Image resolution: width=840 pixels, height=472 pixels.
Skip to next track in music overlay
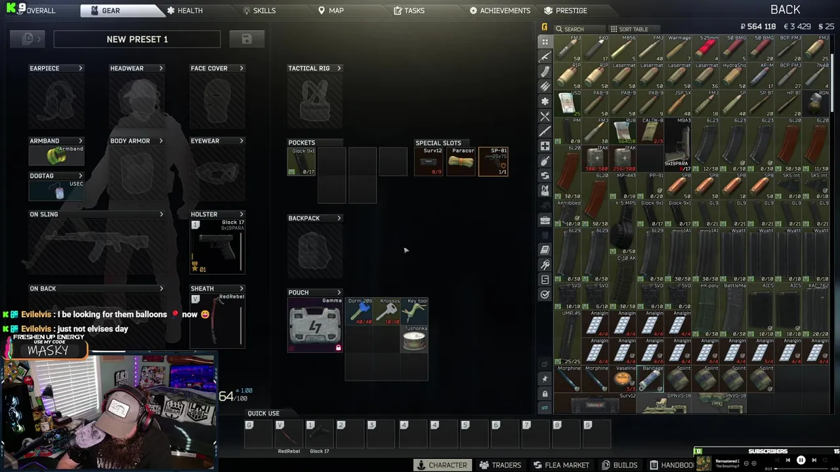(814, 460)
